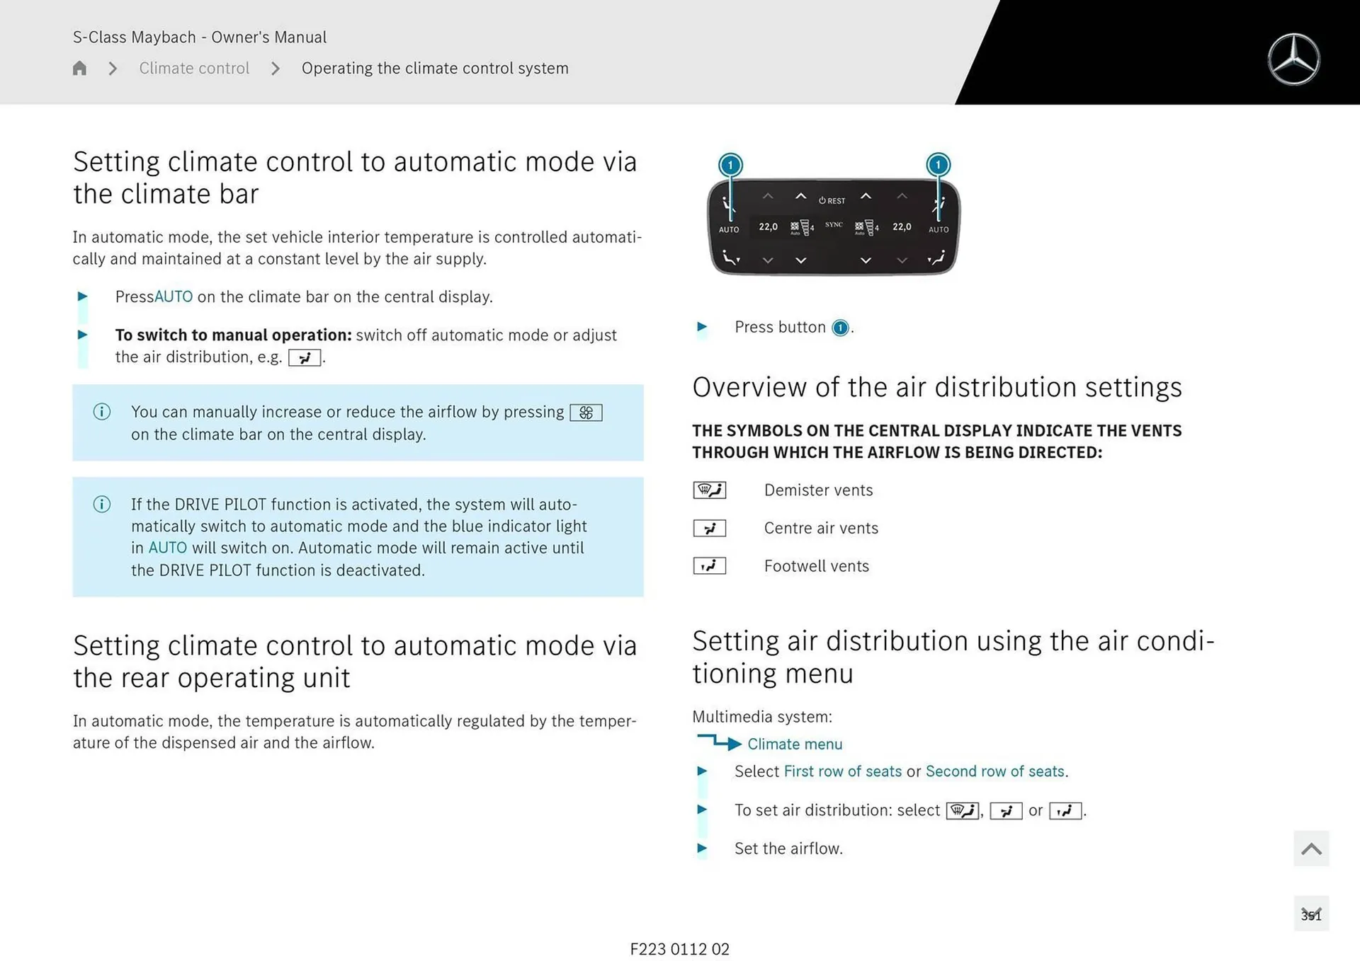Image resolution: width=1360 pixels, height=961 pixels.
Task: Open the Climate control breadcrumb entry
Action: pos(194,68)
